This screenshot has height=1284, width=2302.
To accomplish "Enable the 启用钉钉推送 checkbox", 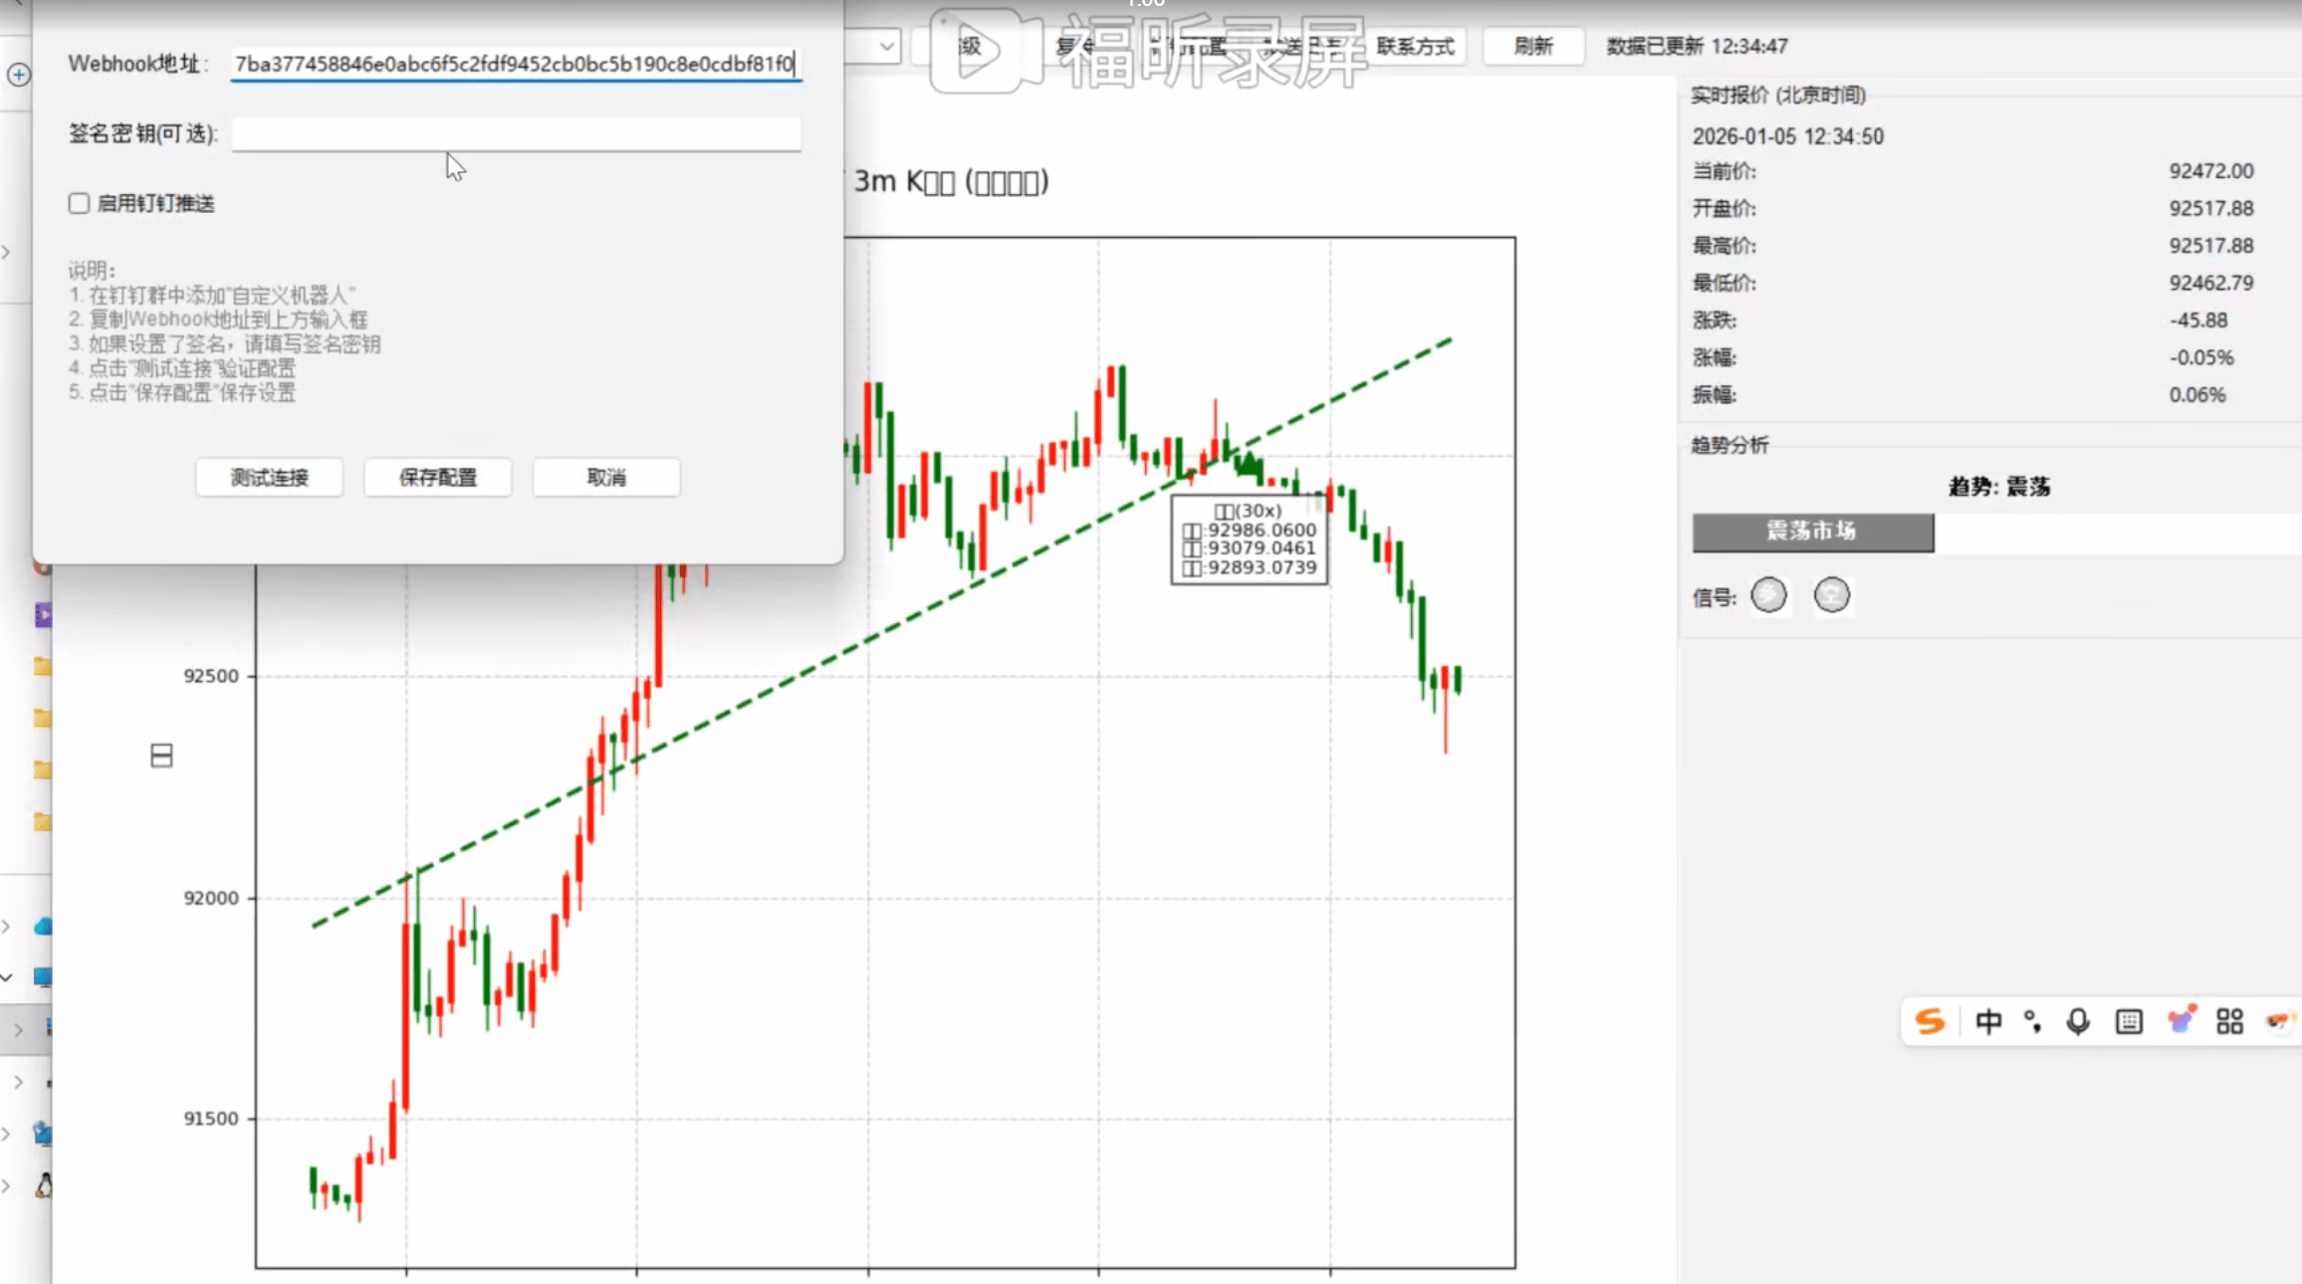I will (80, 203).
